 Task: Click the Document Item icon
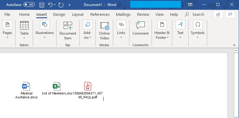[68, 25]
